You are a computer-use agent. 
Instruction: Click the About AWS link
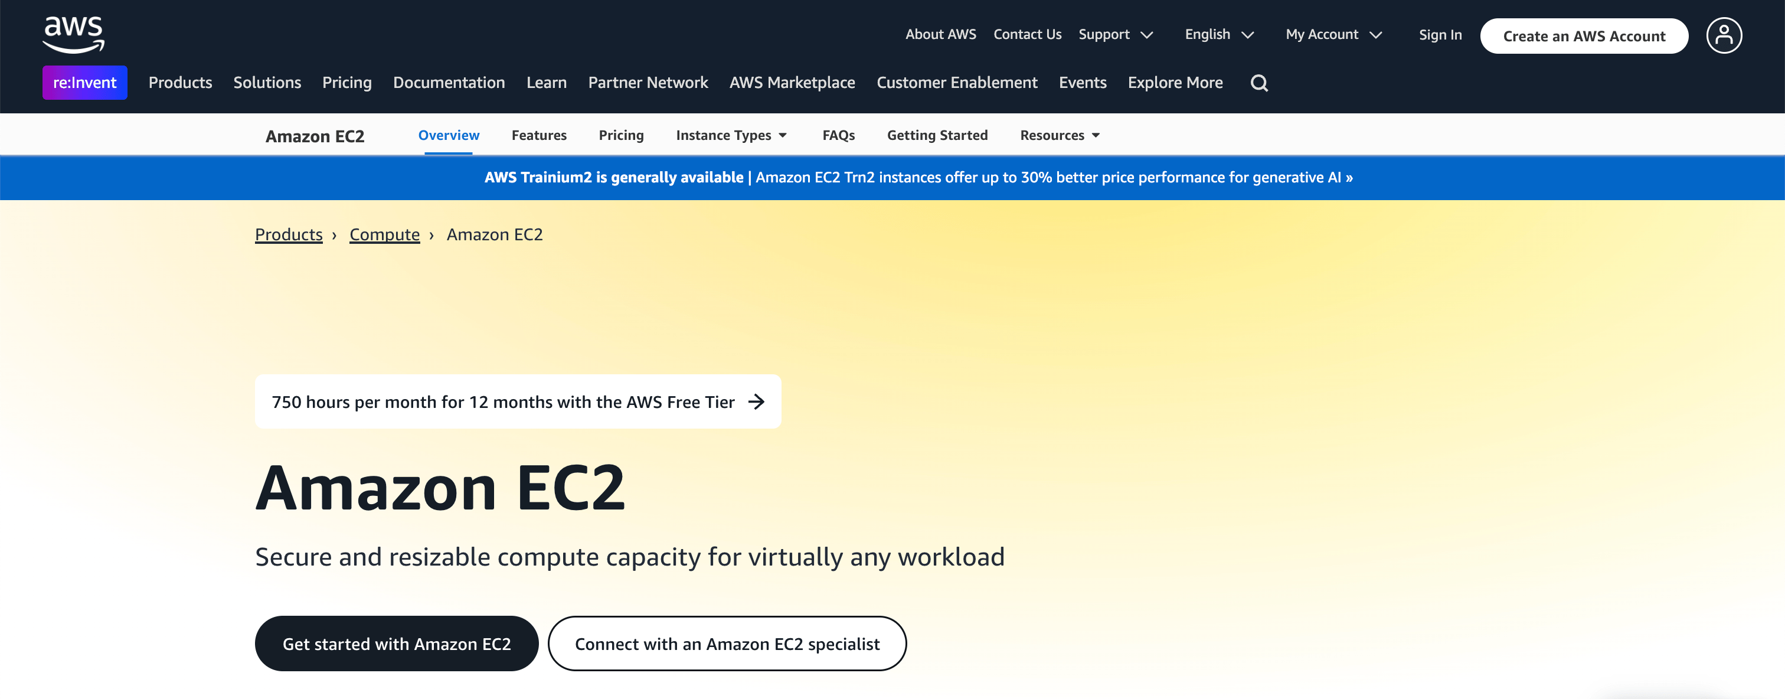coord(940,35)
